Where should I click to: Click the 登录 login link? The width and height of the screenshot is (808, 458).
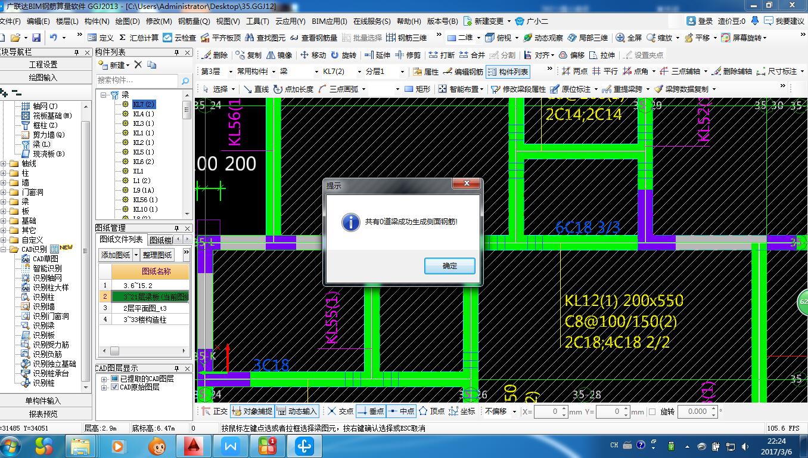tap(700, 21)
